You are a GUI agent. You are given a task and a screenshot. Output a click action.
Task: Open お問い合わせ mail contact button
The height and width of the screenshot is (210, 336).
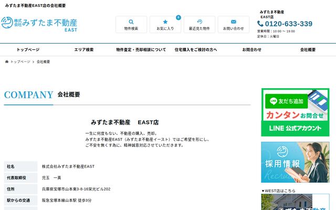point(233,25)
